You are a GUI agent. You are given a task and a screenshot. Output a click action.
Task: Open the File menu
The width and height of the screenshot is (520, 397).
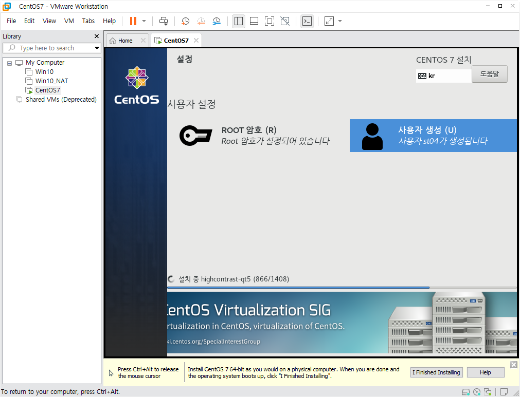click(x=11, y=21)
